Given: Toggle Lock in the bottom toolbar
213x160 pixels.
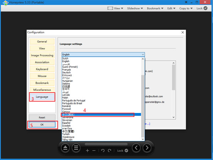Looking at the screenshot, I should pos(123,151).
